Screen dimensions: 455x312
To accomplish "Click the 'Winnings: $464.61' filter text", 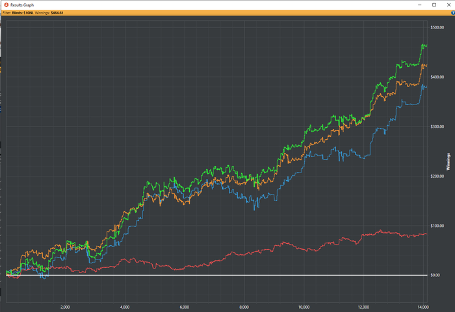I will coord(49,13).
